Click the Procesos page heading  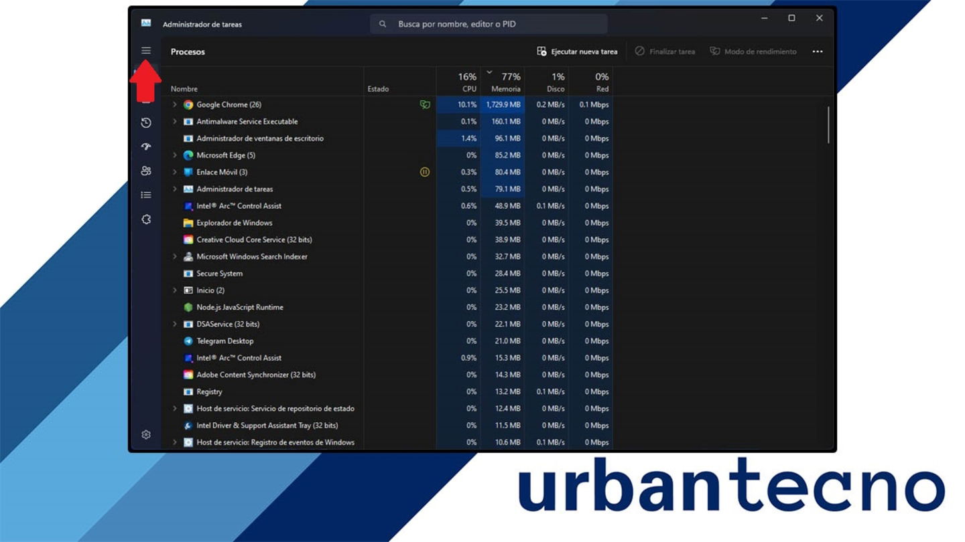(x=188, y=52)
